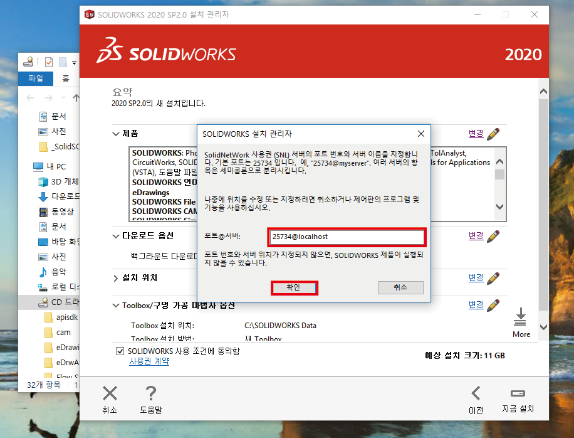This screenshot has width=574, height=438.
Task: Click the 지금 설치 icon
Action: (518, 393)
